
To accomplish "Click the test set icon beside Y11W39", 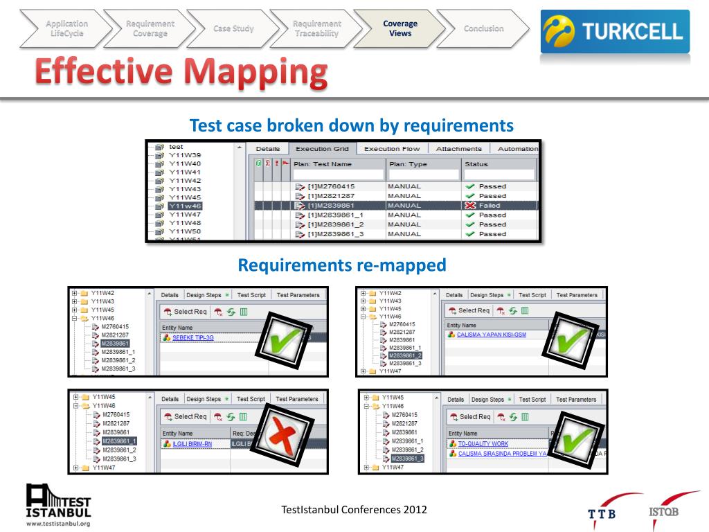I will point(160,156).
